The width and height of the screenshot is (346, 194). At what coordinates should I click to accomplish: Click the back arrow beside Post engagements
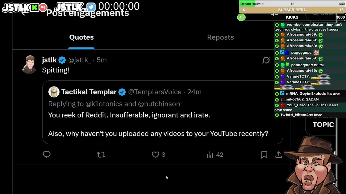point(24,13)
